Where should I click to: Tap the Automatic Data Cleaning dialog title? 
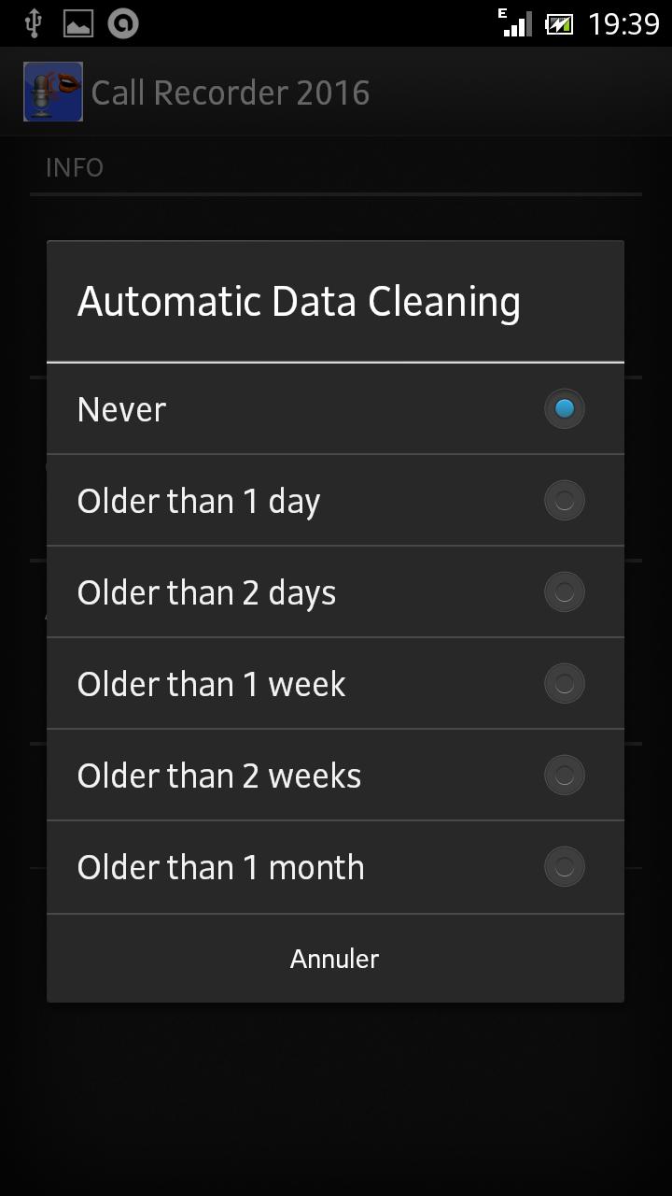click(x=299, y=302)
